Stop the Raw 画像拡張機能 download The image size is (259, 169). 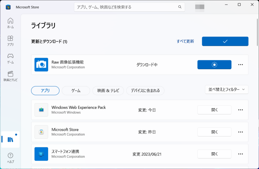(214, 65)
